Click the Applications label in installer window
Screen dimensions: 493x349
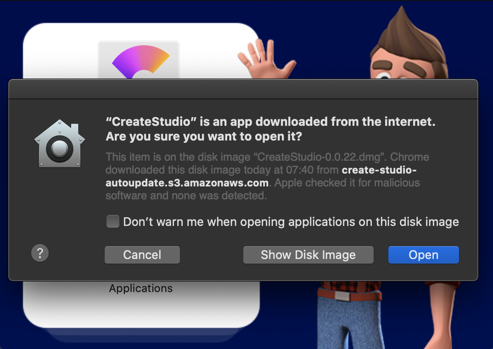(140, 288)
